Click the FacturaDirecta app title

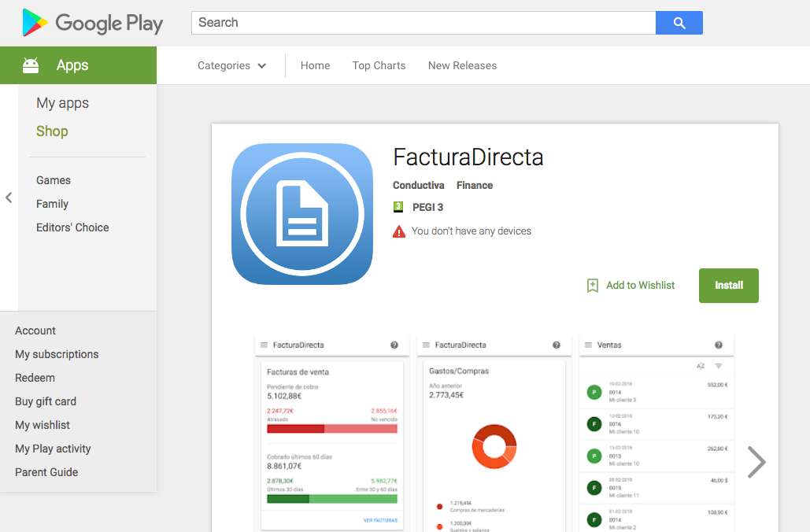(x=468, y=157)
